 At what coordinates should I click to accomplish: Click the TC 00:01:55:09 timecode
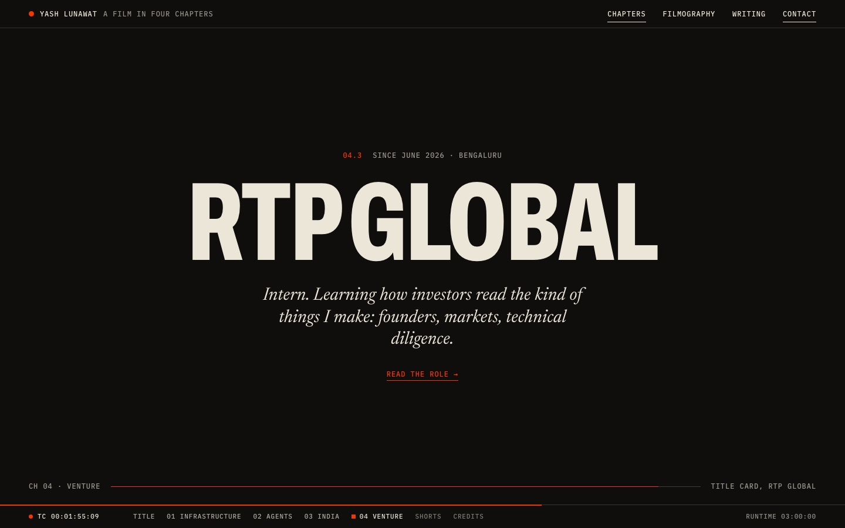[x=68, y=517]
